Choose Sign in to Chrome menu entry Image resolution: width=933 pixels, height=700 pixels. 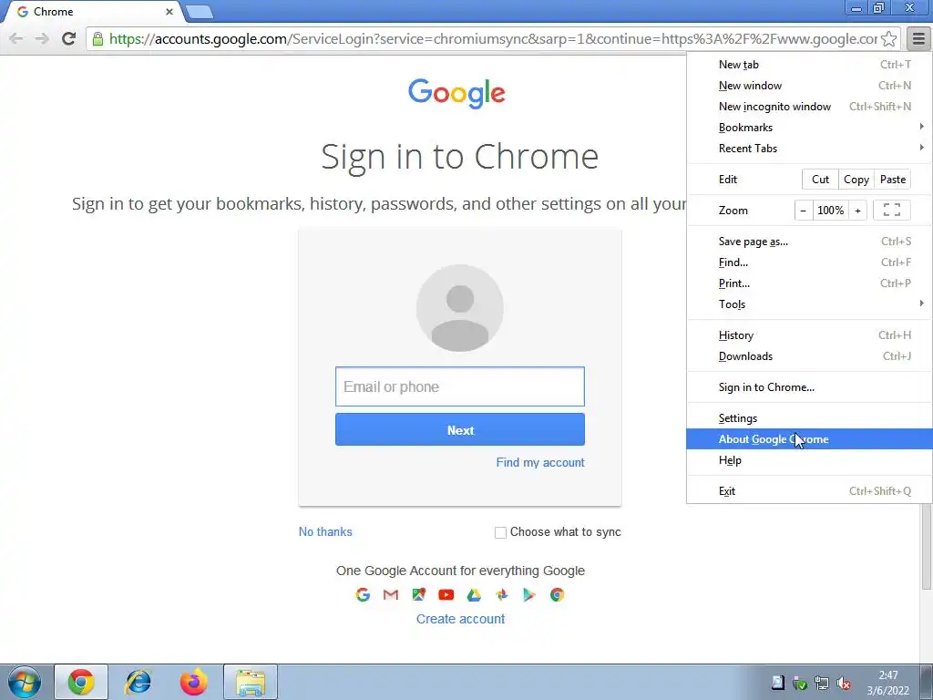click(809, 387)
